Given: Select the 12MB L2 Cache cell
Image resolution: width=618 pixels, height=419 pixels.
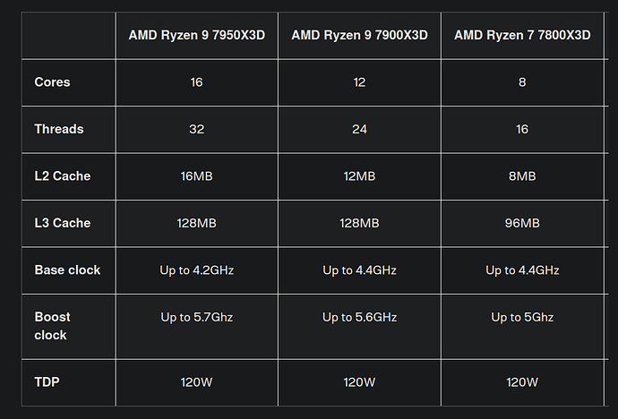Looking at the screenshot, I should [x=359, y=176].
